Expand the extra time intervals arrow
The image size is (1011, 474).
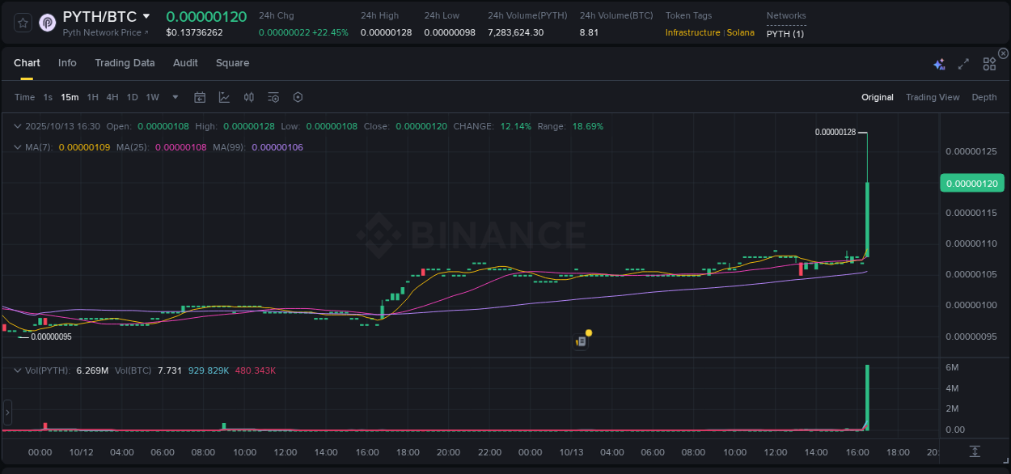[175, 97]
